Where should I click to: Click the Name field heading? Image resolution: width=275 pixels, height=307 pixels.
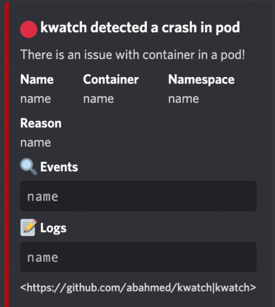click(37, 79)
